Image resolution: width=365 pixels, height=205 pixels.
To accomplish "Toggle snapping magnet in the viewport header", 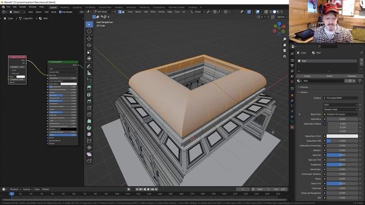I will click(214, 12).
